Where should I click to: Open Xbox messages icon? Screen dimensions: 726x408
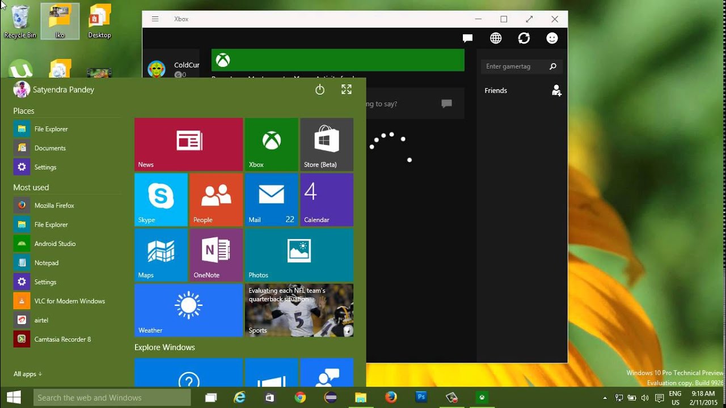[x=467, y=38]
